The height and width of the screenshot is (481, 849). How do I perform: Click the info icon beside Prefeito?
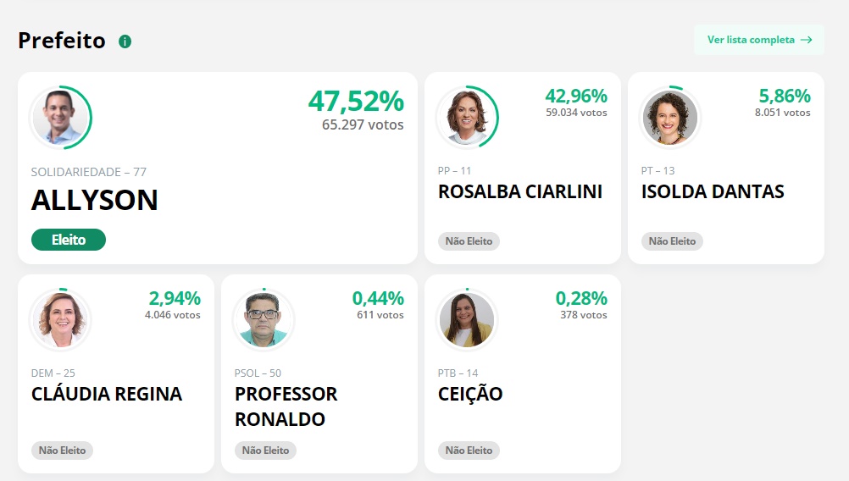tap(125, 41)
